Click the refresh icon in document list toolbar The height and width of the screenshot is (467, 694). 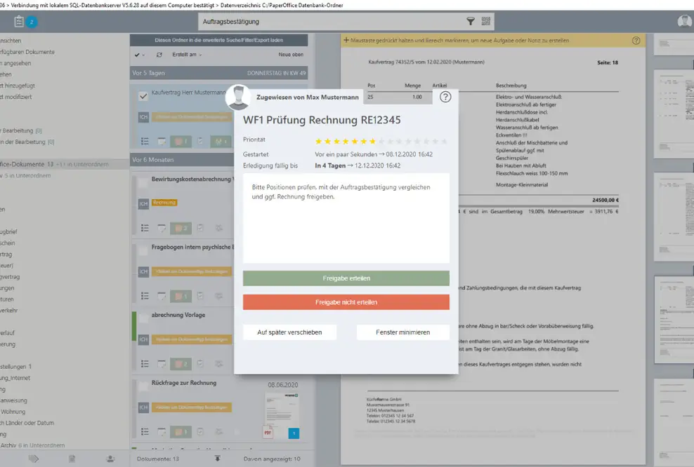159,55
